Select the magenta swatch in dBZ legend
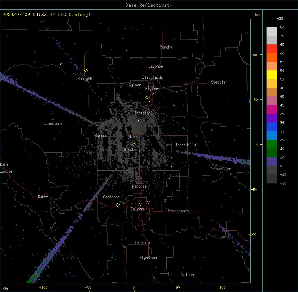298x292 pixels. click(272, 109)
